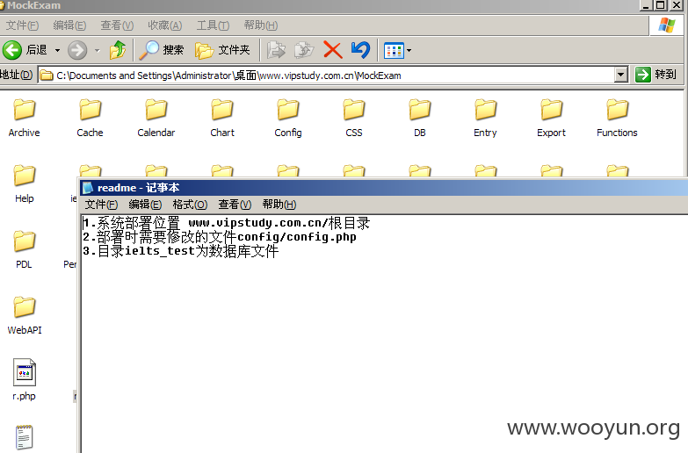Screen dimensions: 688x453
Task: Click the line mentioning config/config.php
Action: 220,237
